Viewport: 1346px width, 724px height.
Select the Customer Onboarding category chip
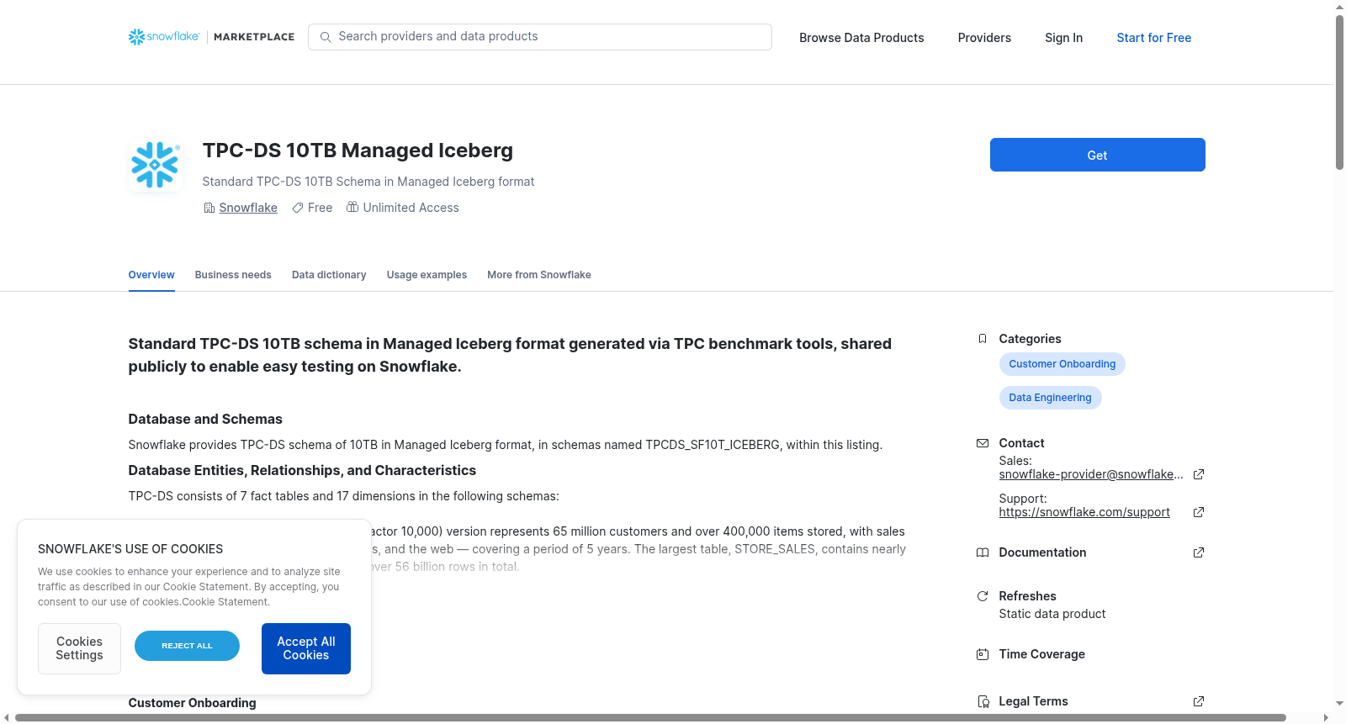[1062, 364]
